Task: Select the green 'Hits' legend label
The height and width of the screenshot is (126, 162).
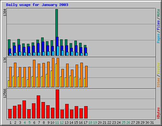Action: 158,13
